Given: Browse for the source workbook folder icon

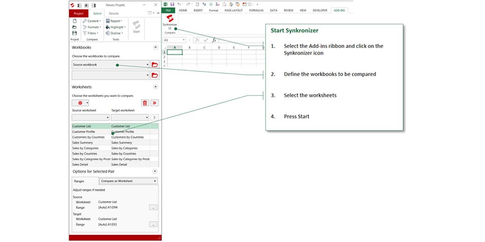Looking at the screenshot, I should click(x=155, y=65).
